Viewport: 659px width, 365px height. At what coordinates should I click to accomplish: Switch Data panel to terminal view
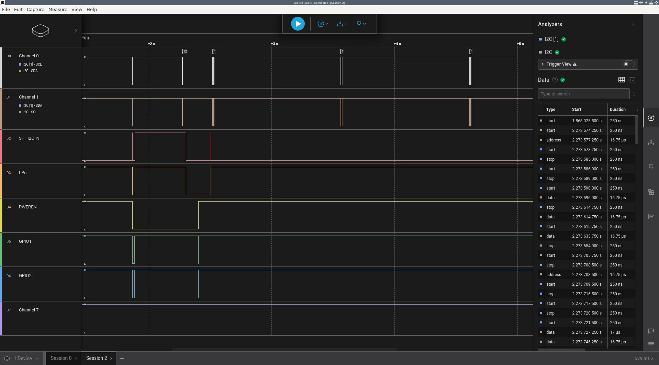click(632, 80)
